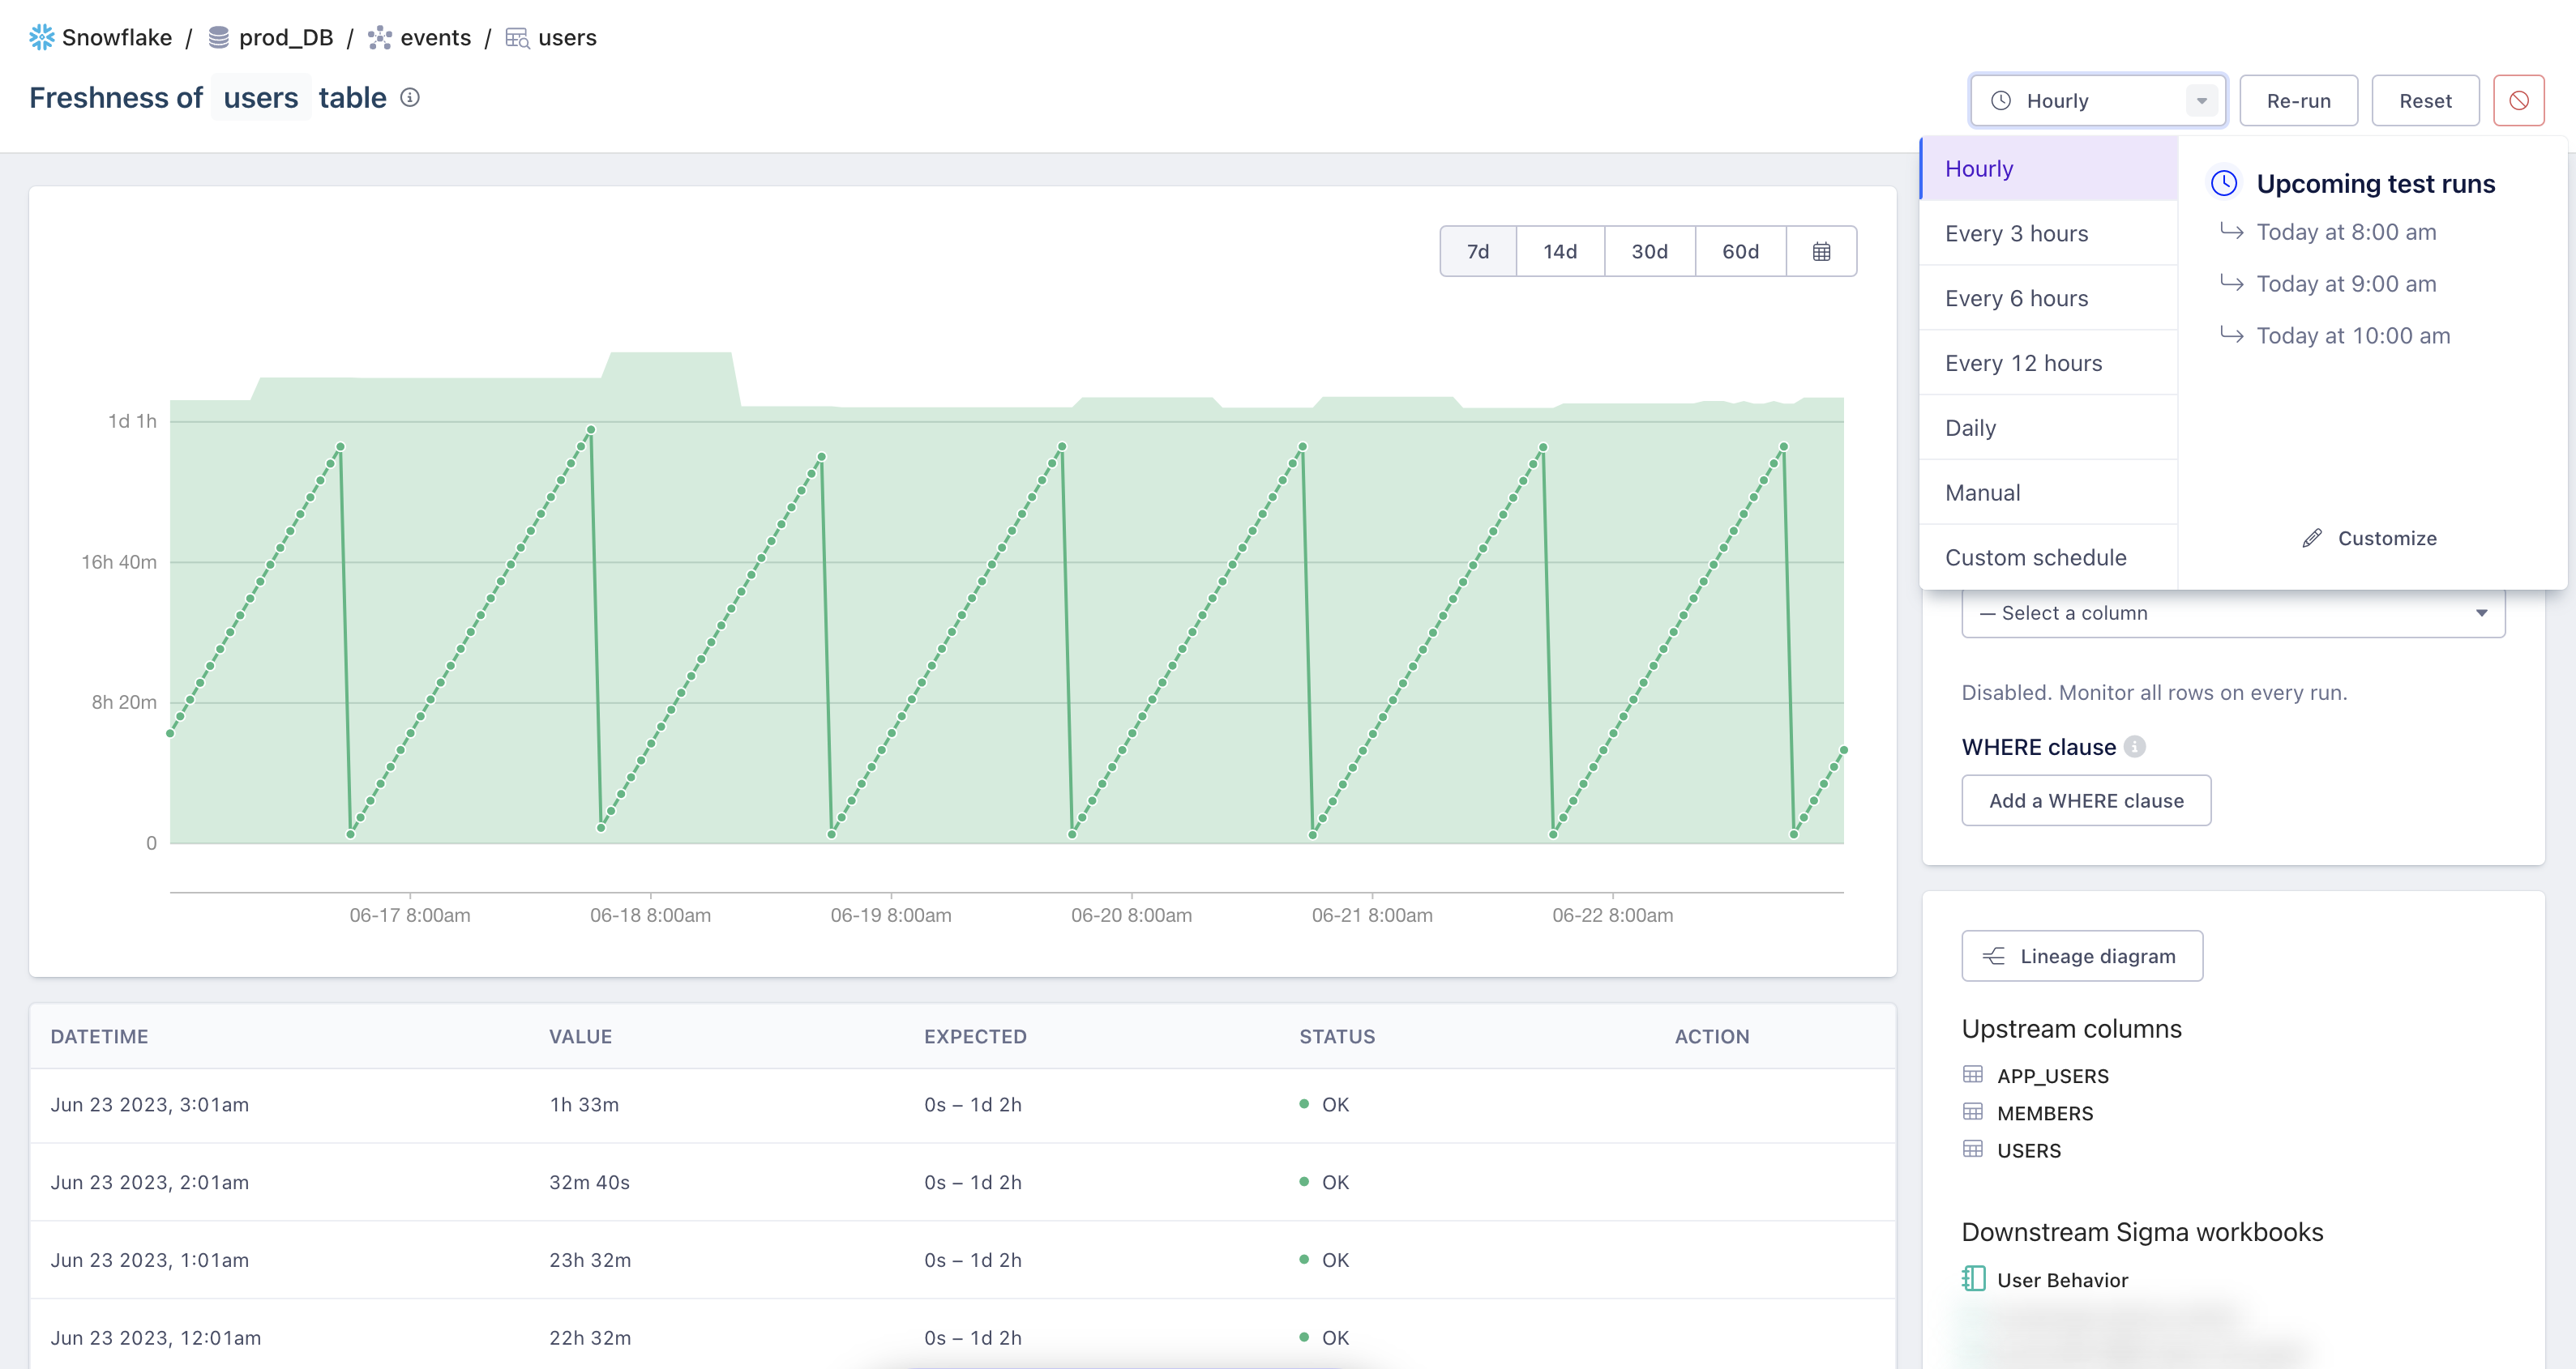The height and width of the screenshot is (1369, 2576).
Task: Click the prod_DB database icon in breadcrumb
Action: point(218,37)
